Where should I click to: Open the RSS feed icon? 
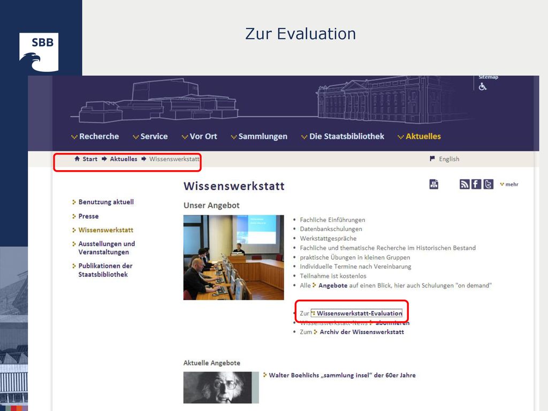[x=465, y=184]
